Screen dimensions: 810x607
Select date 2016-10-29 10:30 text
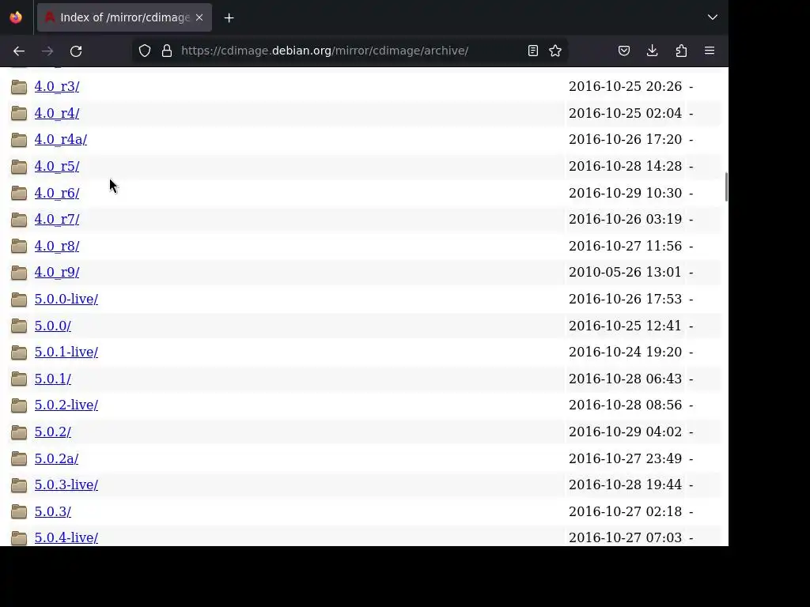coord(625,193)
